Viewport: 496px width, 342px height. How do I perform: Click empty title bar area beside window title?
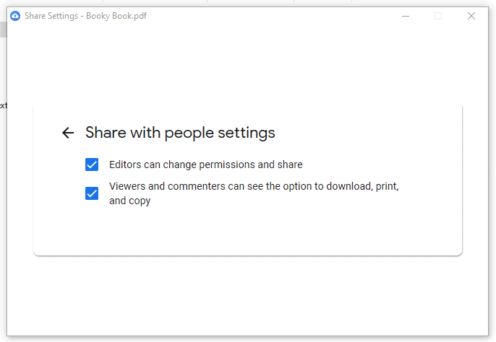coord(269,16)
